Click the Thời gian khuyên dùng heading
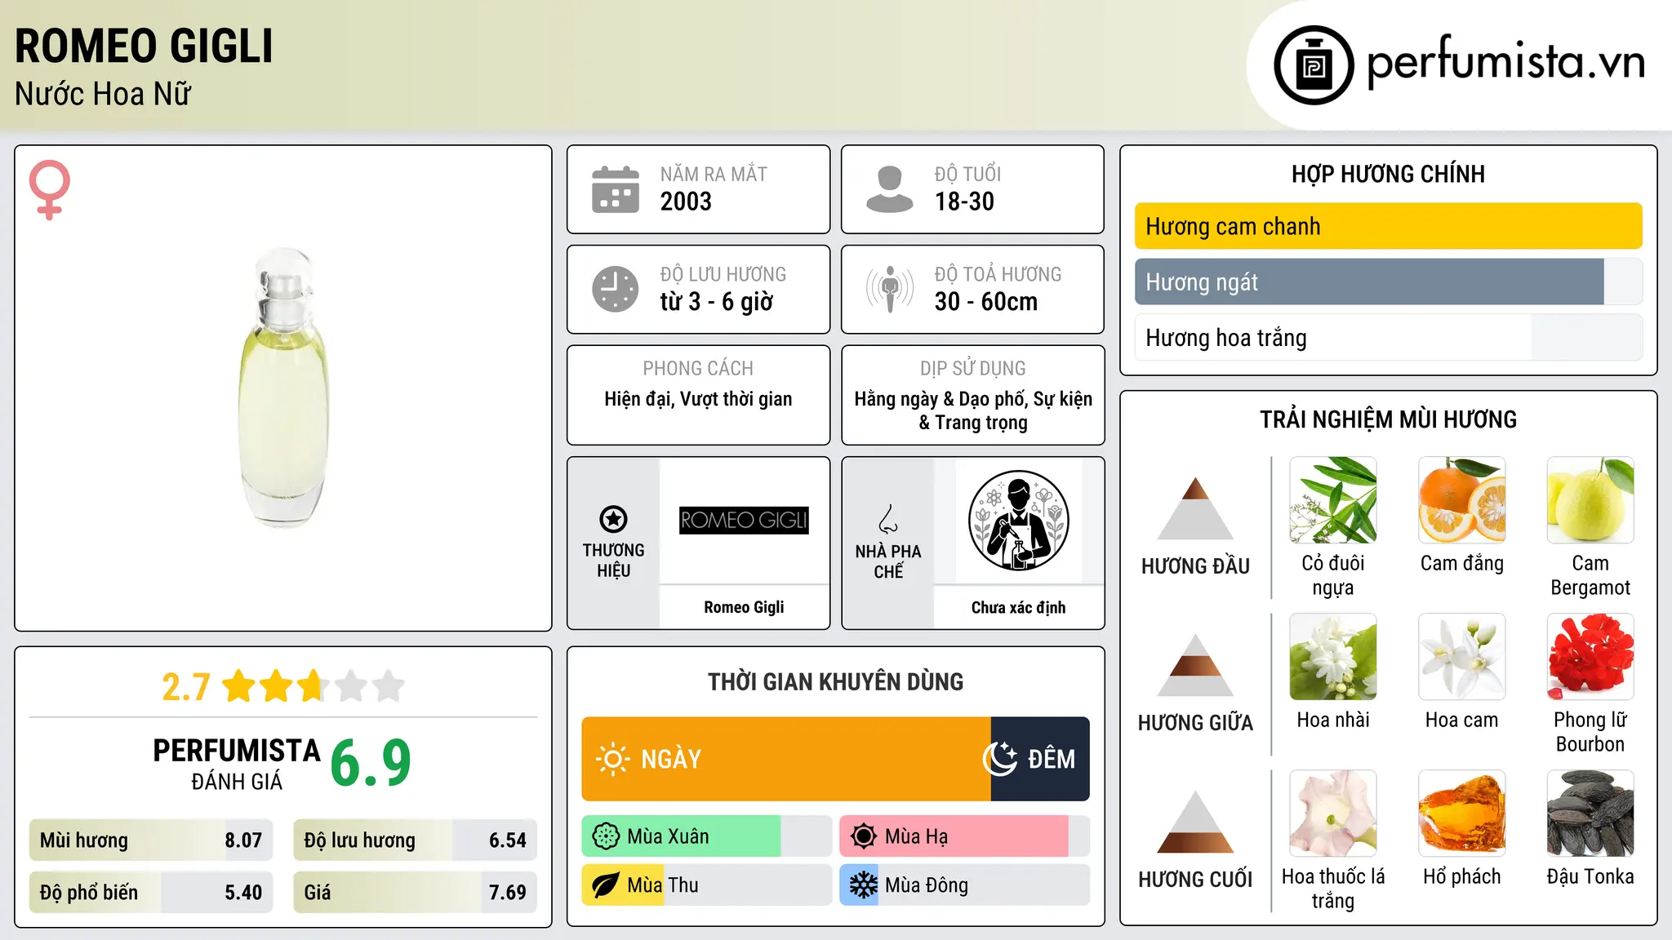 [x=836, y=682]
